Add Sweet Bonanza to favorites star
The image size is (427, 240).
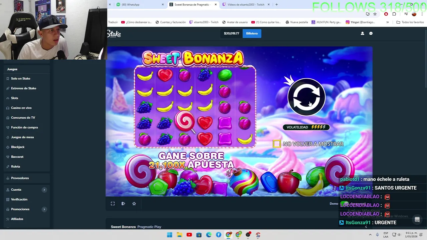tap(134, 204)
